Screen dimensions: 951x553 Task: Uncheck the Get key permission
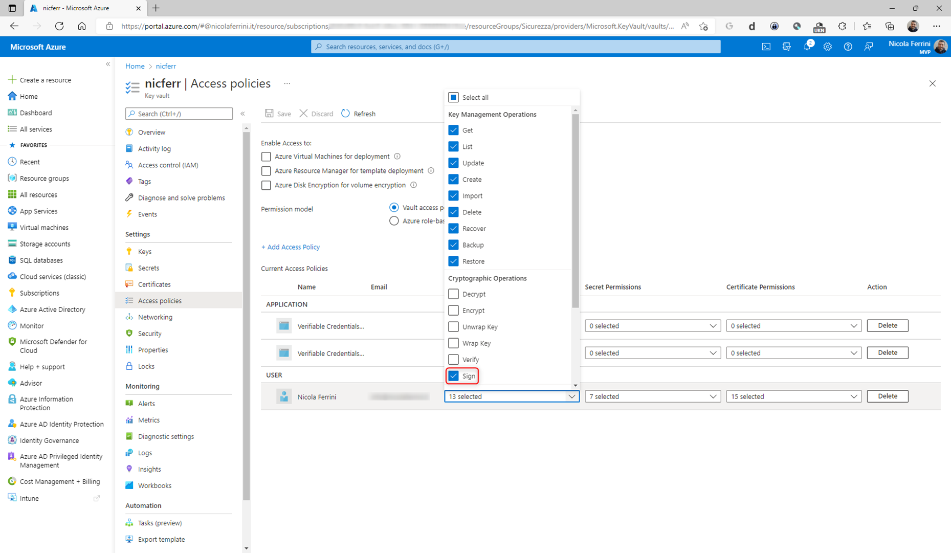coord(453,130)
